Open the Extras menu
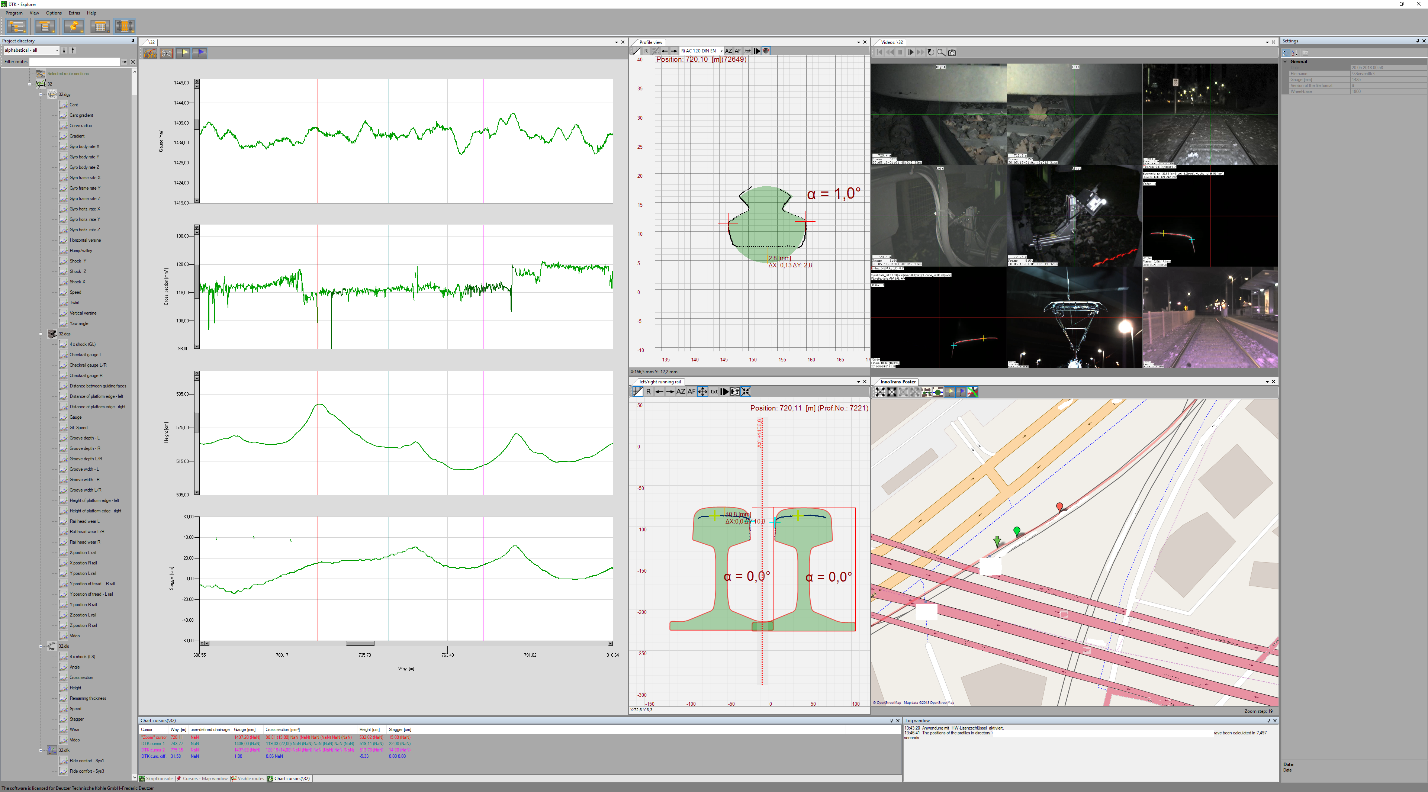Viewport: 1428px width, 792px height. (x=74, y=13)
